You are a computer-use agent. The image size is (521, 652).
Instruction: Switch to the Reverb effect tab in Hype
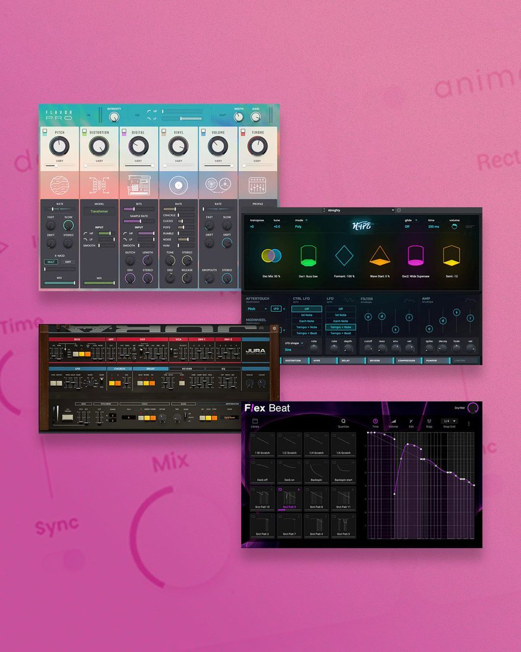coord(381,361)
